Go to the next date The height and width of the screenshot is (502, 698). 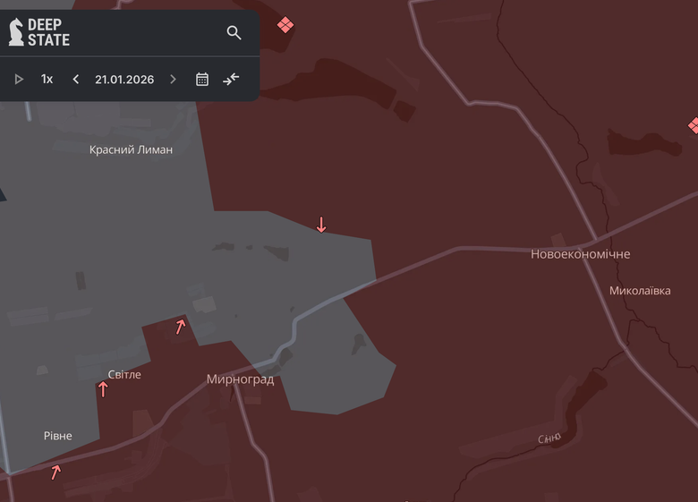173,80
